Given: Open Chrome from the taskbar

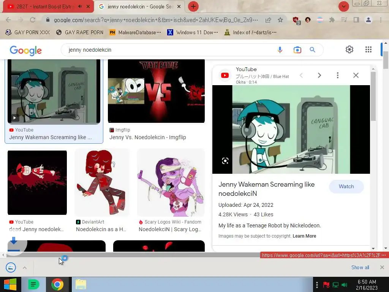Looking at the screenshot, I should (57, 284).
